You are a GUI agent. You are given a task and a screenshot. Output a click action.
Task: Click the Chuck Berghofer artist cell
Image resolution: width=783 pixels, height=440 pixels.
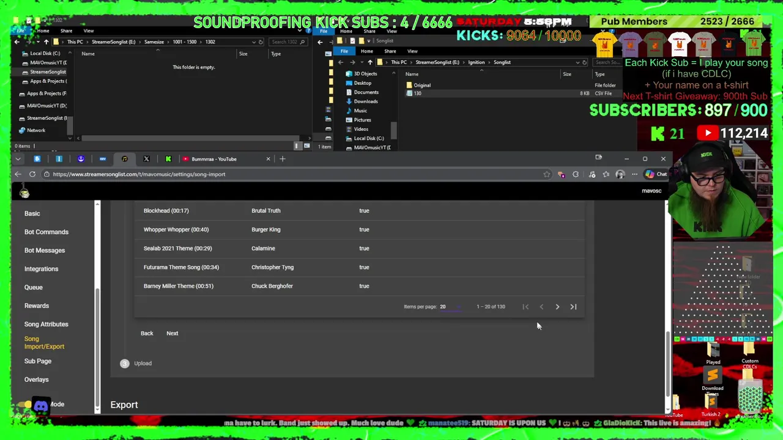(x=272, y=286)
